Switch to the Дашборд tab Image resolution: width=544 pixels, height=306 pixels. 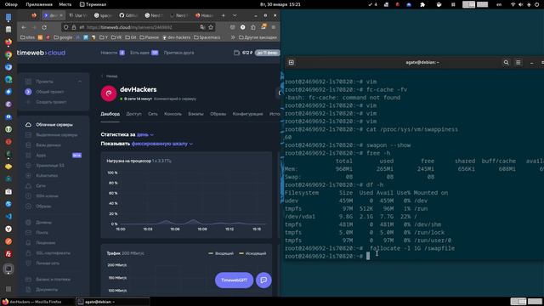pos(110,114)
